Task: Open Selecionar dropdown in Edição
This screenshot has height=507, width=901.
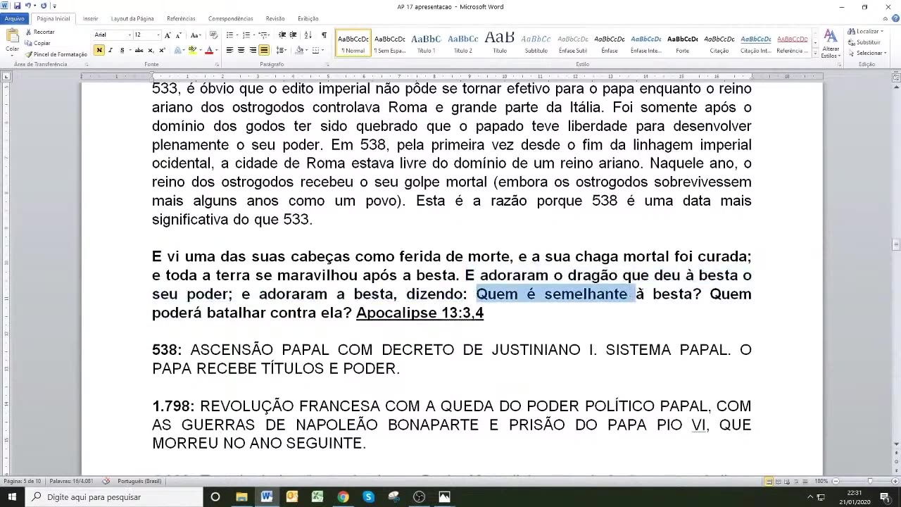Action: (x=867, y=53)
